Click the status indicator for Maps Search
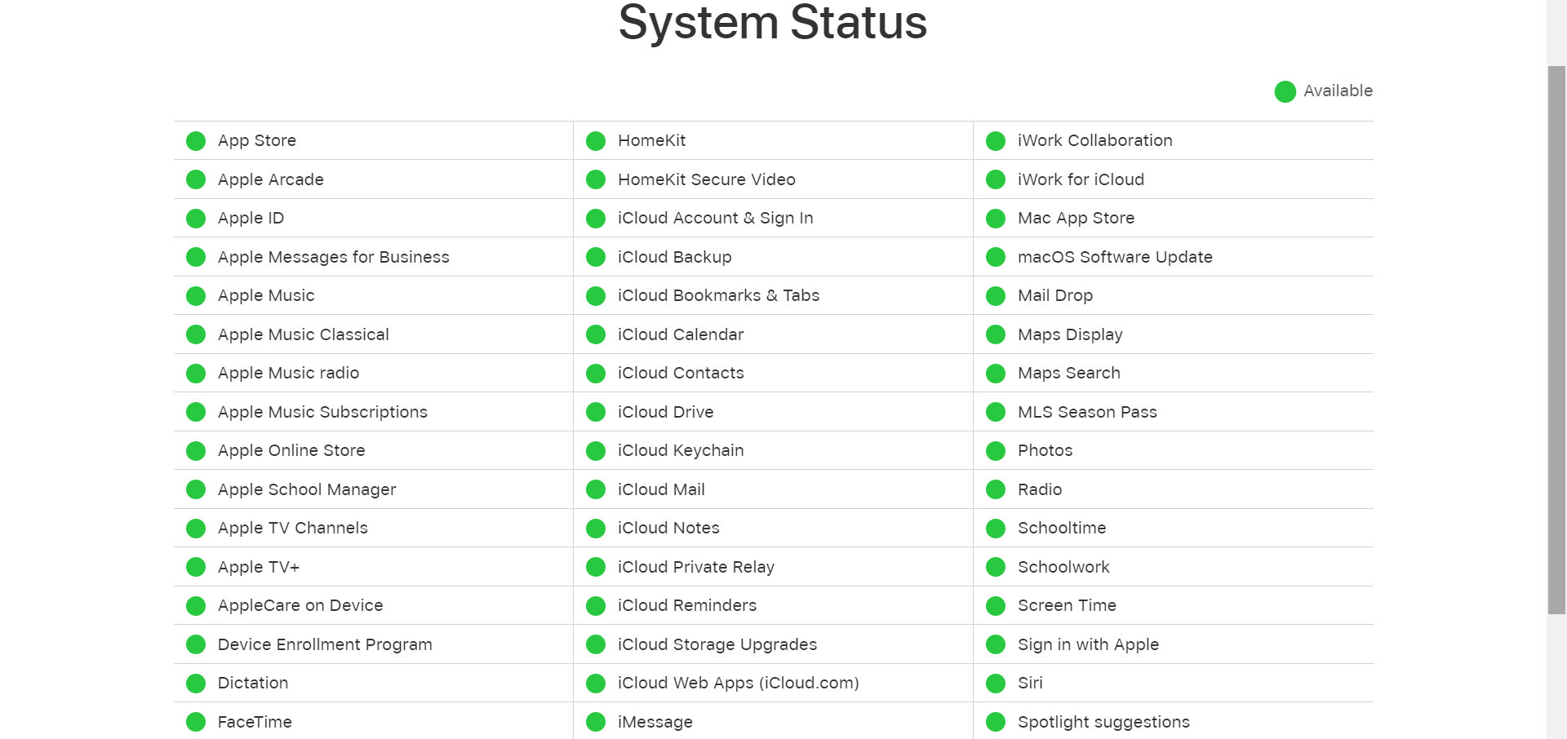Image resolution: width=1567 pixels, height=739 pixels. point(995,373)
